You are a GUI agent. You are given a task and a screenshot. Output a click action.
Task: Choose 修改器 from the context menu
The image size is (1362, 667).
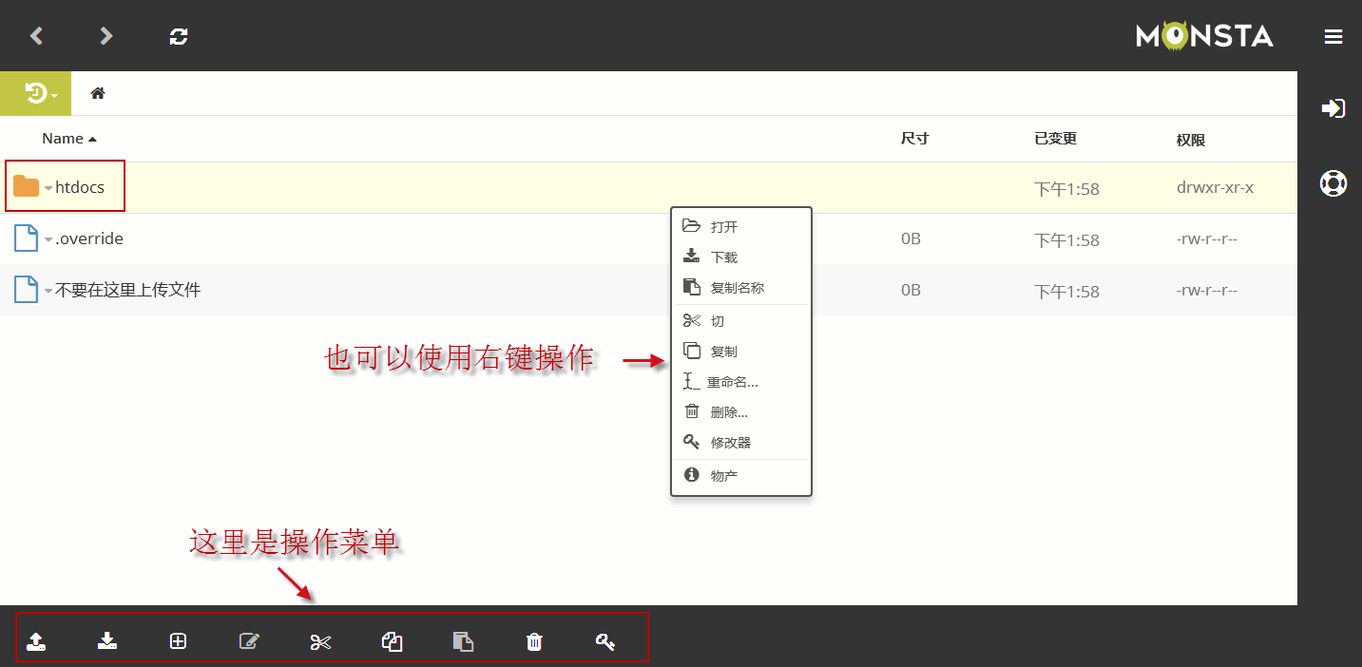coord(741,442)
